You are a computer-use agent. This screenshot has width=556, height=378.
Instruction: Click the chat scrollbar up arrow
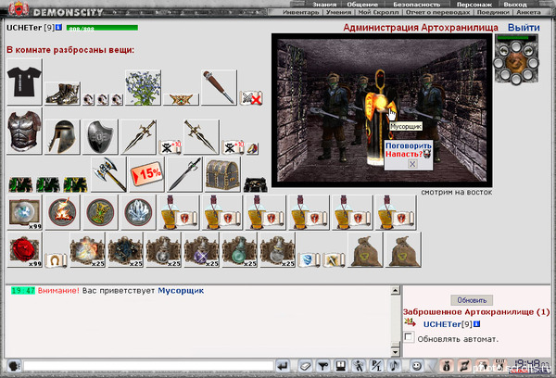point(396,290)
